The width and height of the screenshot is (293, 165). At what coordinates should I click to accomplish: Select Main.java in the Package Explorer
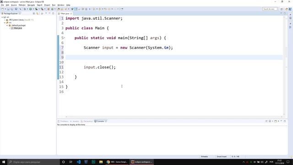[16, 28]
